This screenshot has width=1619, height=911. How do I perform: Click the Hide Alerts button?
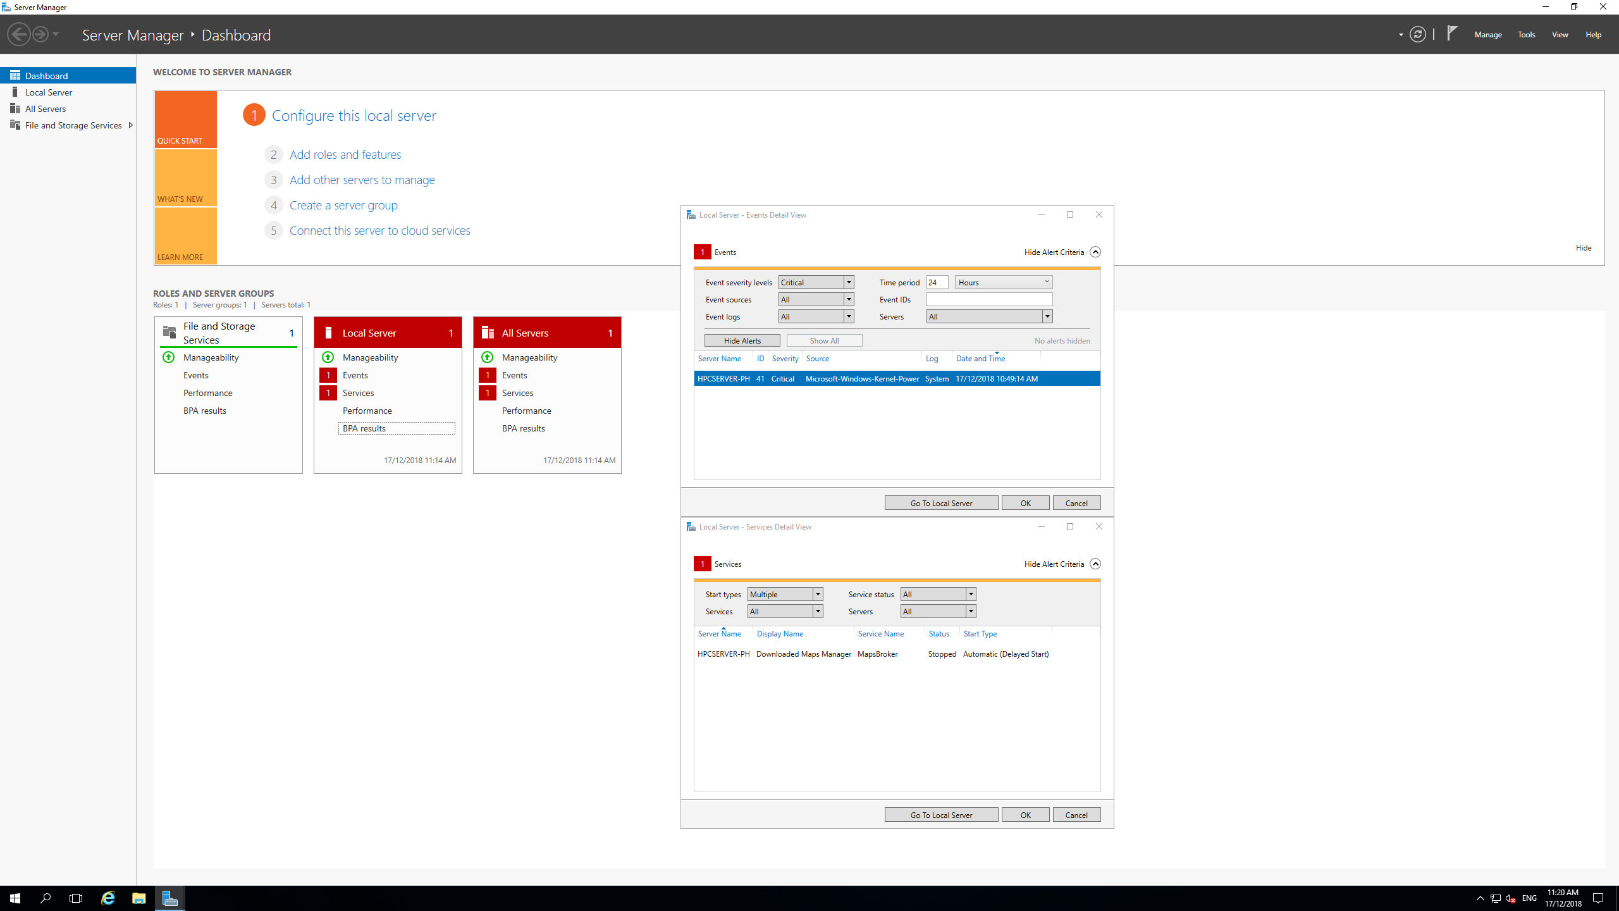742,340
